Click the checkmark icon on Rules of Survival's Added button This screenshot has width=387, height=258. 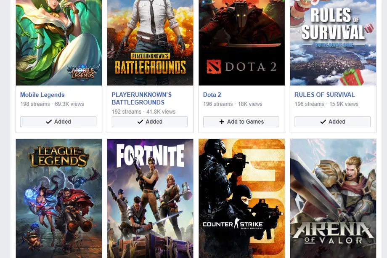[322, 122]
